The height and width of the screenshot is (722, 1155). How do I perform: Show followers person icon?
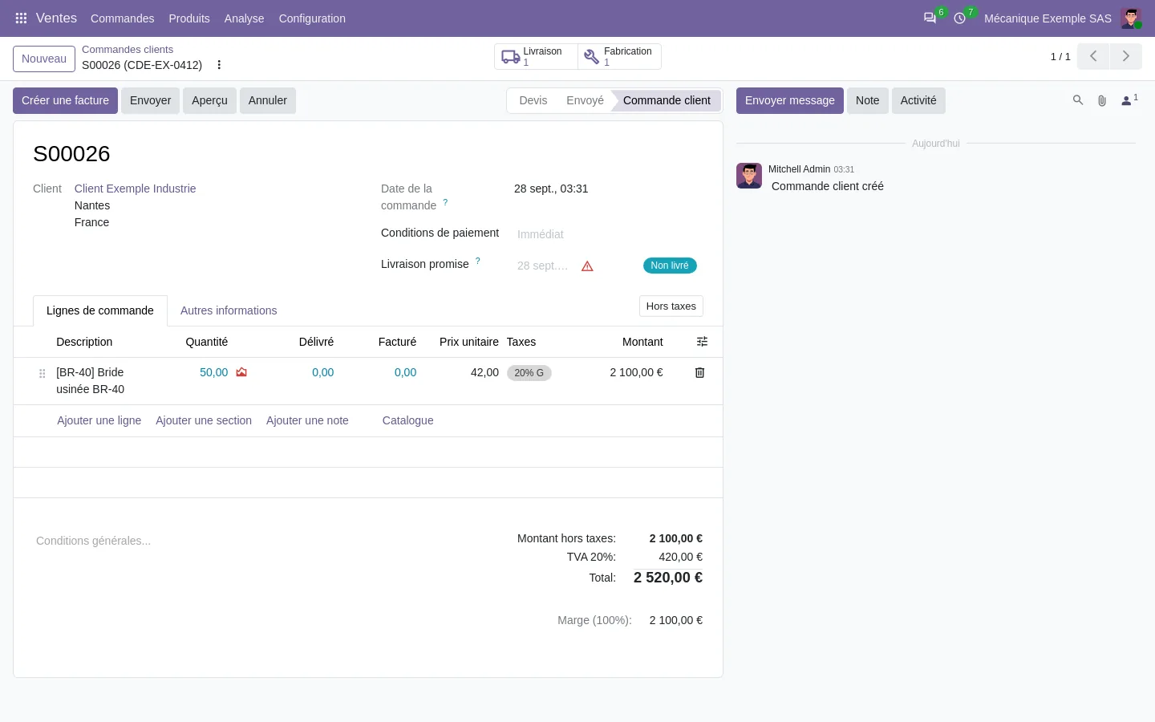pyautogui.click(x=1129, y=100)
